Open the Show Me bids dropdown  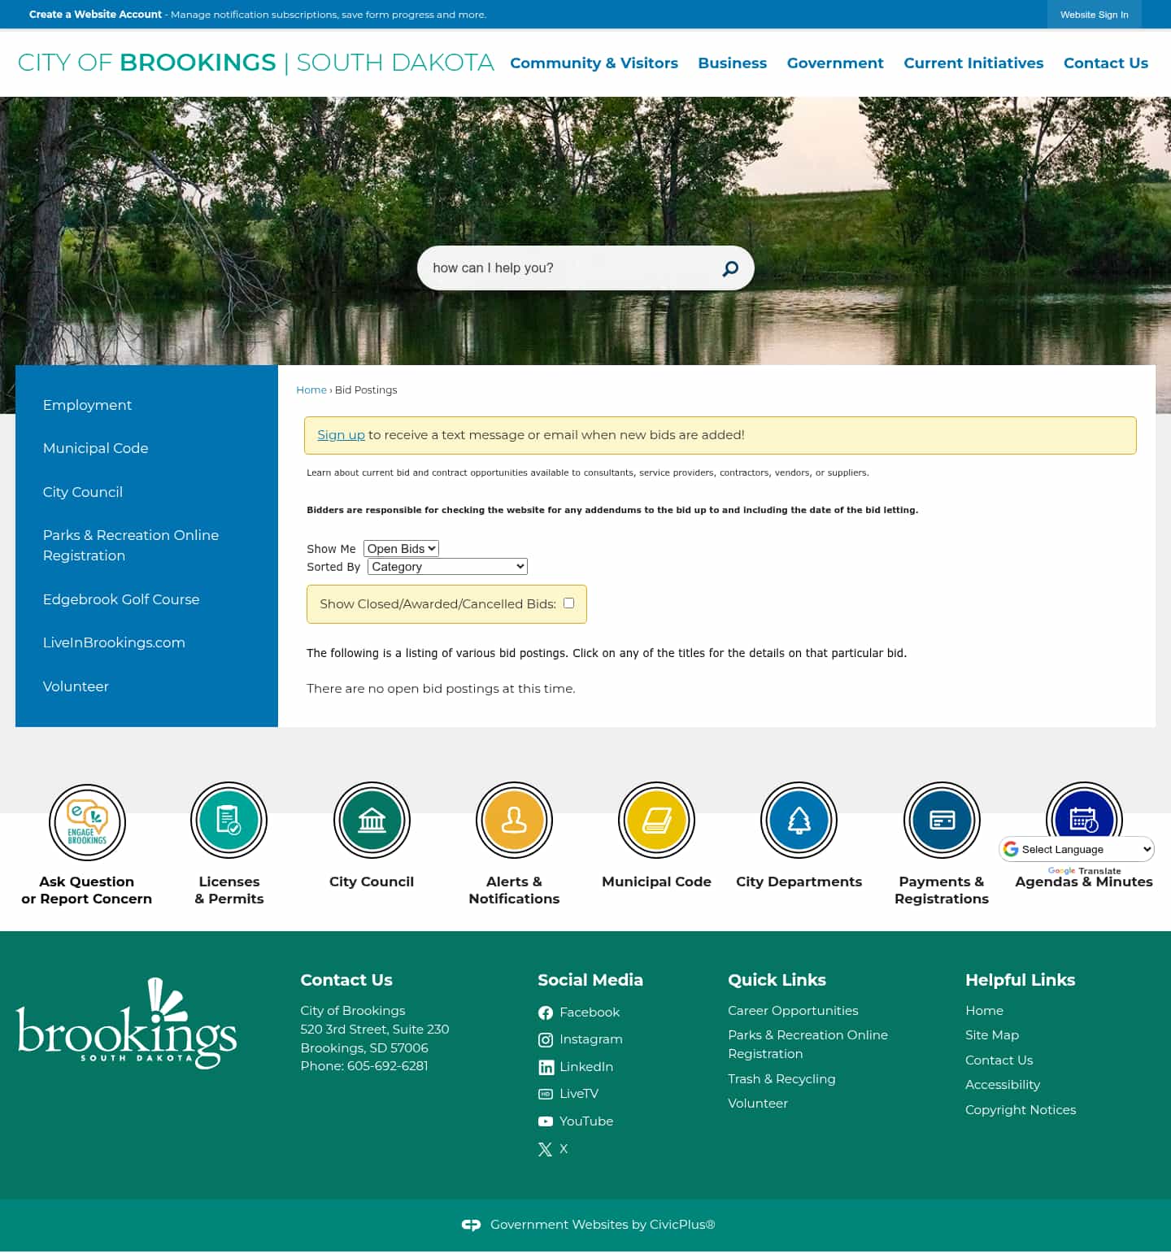tap(400, 548)
